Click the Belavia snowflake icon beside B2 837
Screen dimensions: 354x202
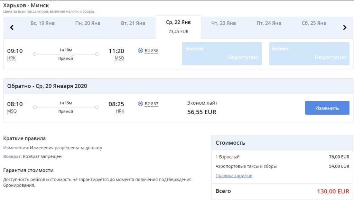tap(140, 104)
